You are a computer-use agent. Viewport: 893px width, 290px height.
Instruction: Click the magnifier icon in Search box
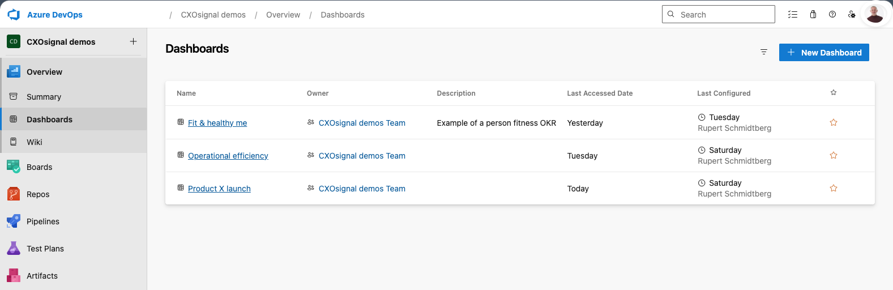tap(670, 14)
